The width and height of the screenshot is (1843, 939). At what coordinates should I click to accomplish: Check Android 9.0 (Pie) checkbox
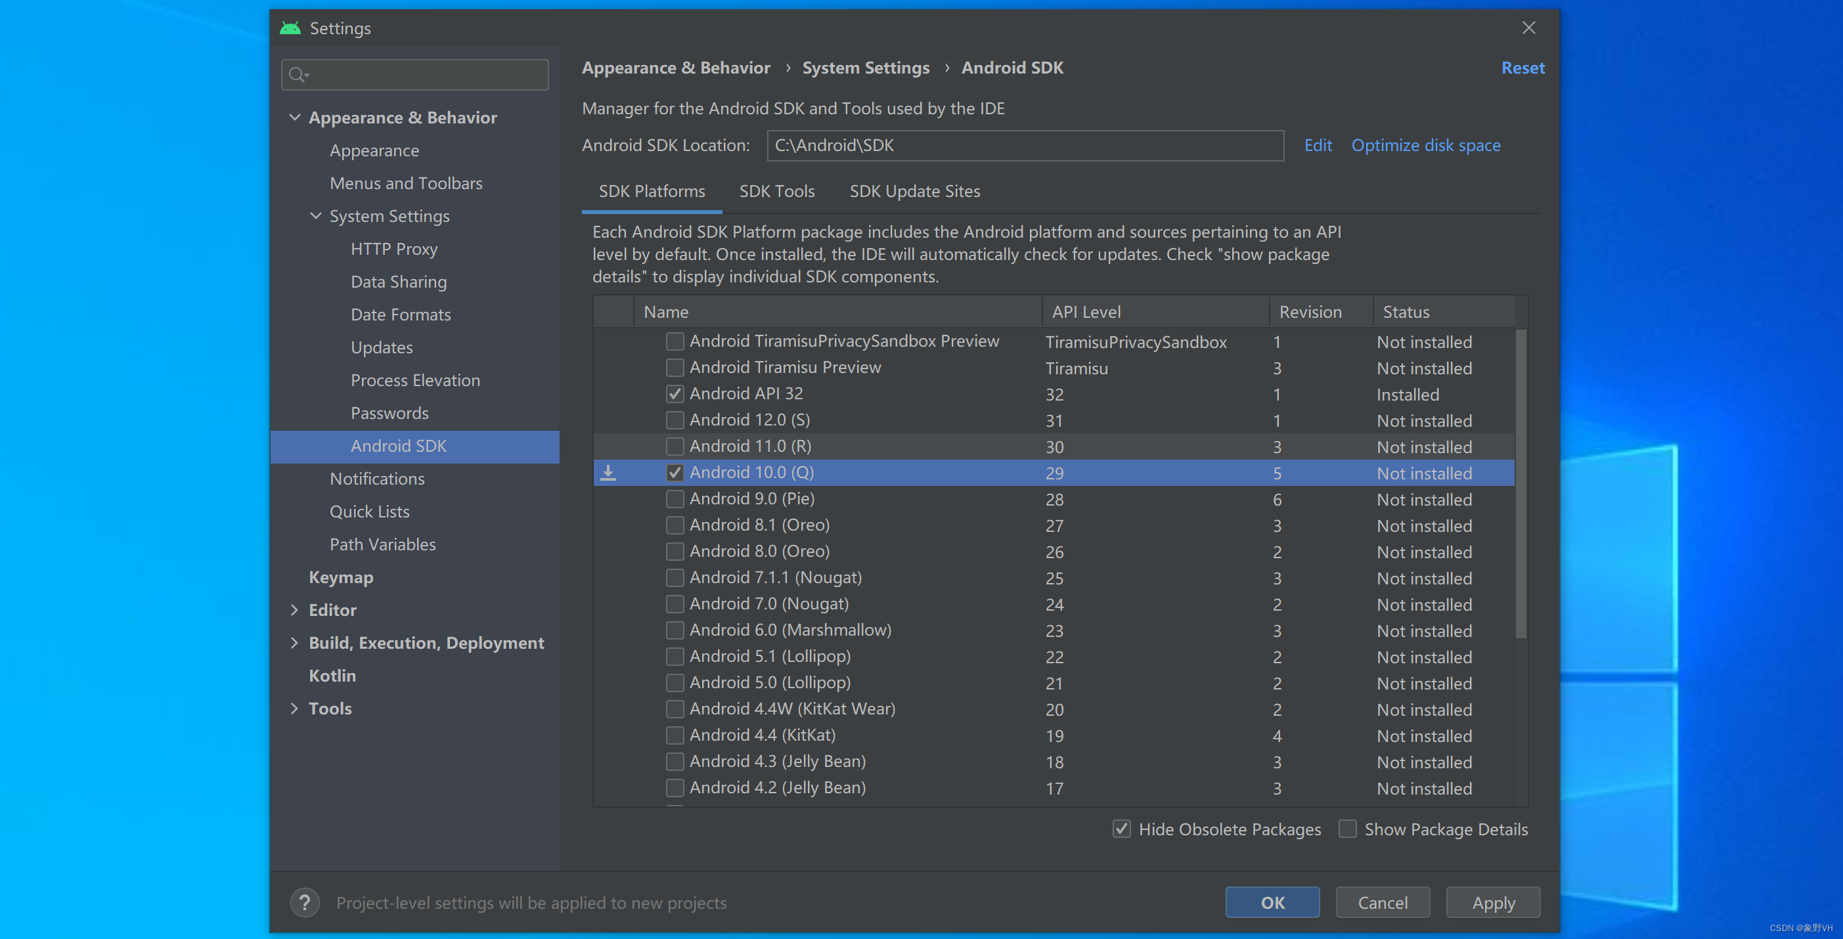pos(675,498)
